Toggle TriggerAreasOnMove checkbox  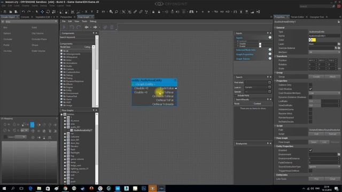[x=310, y=171]
